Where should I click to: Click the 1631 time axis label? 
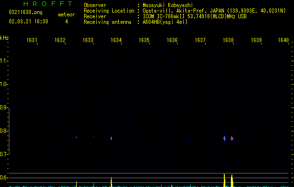pyautogui.click(x=32, y=40)
